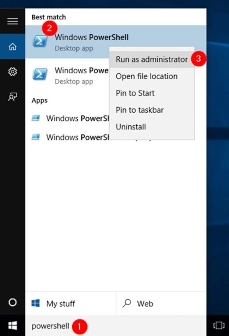
Task: Click the Best match heading
Action: 49,17
